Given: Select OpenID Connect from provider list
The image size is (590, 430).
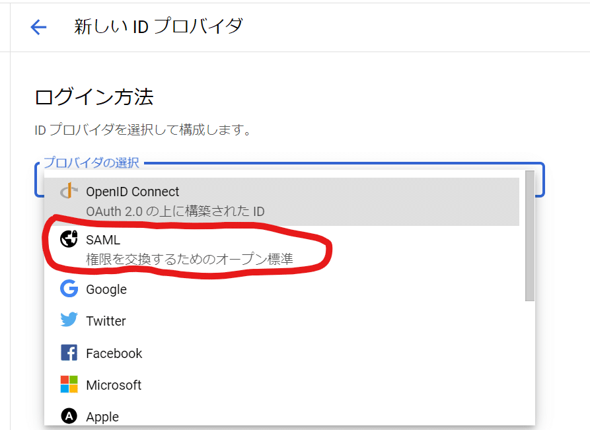Looking at the screenshot, I should tap(282, 201).
